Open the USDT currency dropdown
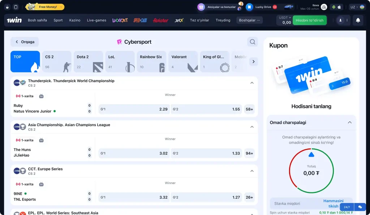 click(285, 18)
